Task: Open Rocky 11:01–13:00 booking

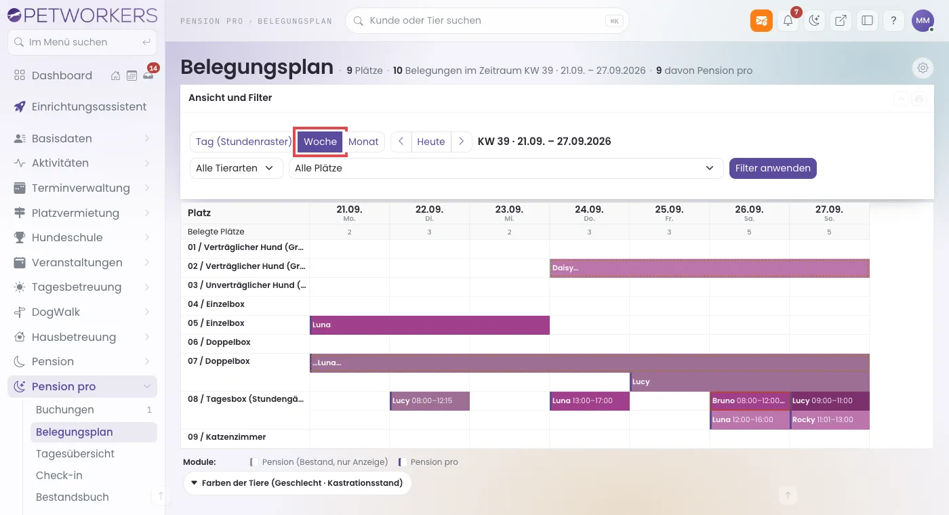Action: tap(830, 419)
